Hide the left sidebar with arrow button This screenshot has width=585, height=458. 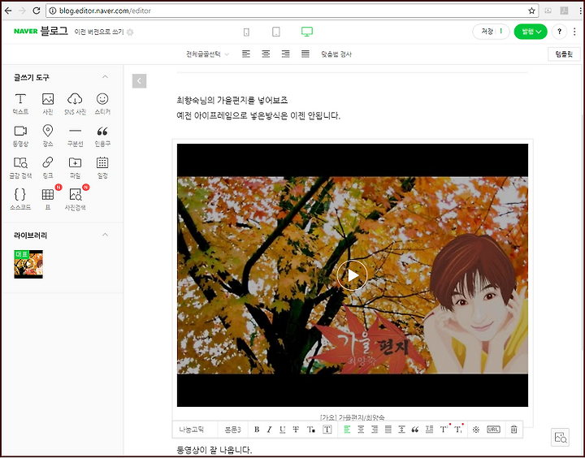[139, 81]
